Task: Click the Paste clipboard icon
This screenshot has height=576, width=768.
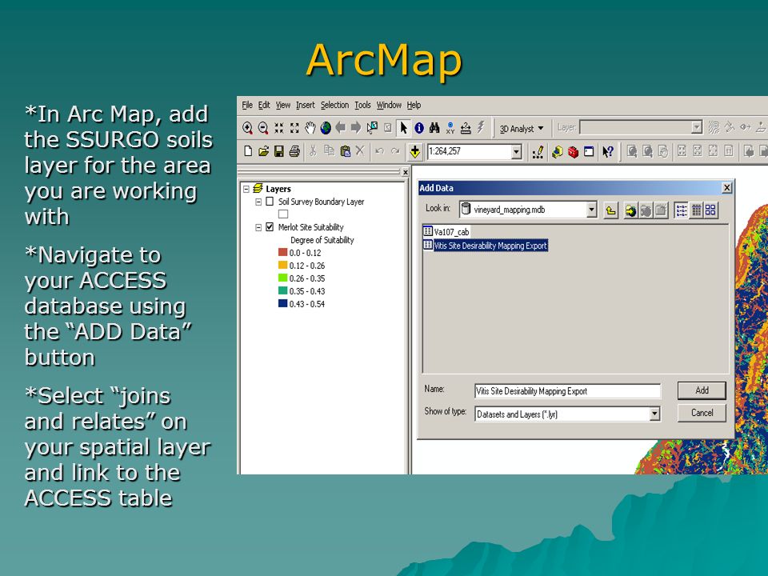Action: pos(346,151)
